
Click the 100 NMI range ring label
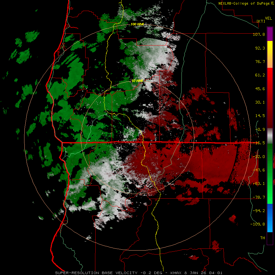tap(137, 24)
